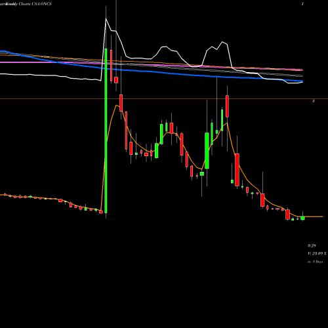This screenshot has width=328, height=328.
Task: Click the "0.28" price value text
Action: (312, 246)
